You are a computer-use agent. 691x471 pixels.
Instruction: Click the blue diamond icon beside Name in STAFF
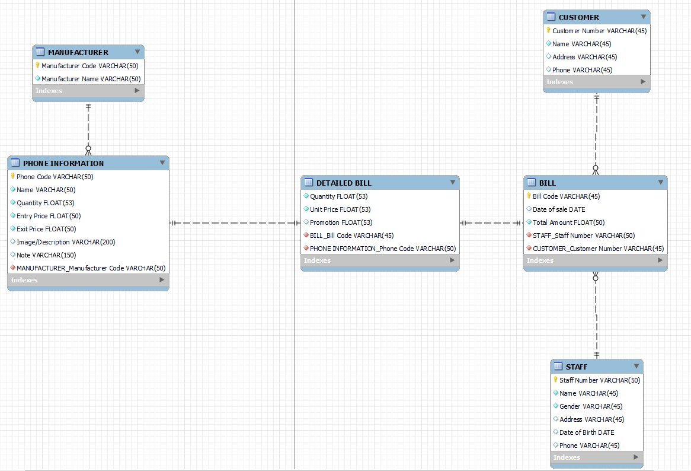(x=555, y=393)
